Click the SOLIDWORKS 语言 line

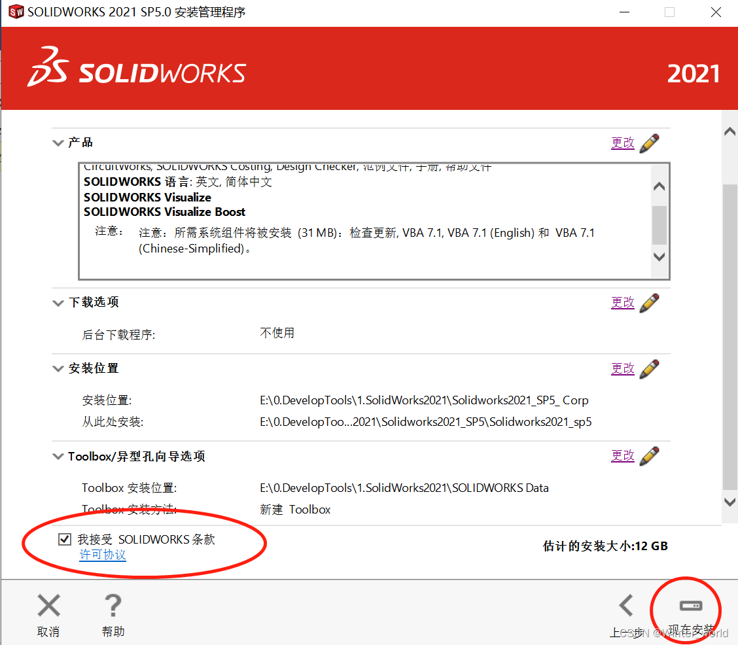point(178,182)
